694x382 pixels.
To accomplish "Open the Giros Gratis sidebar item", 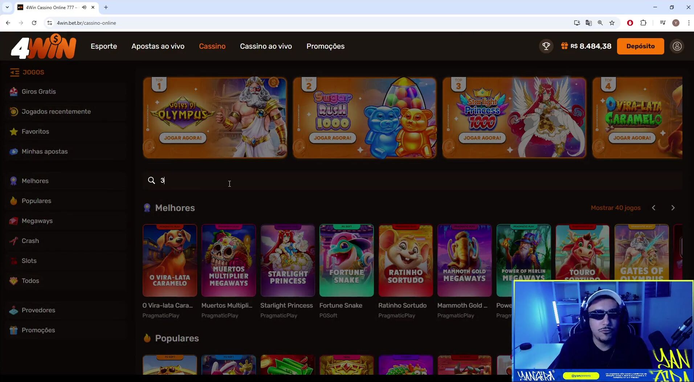I will (x=38, y=92).
